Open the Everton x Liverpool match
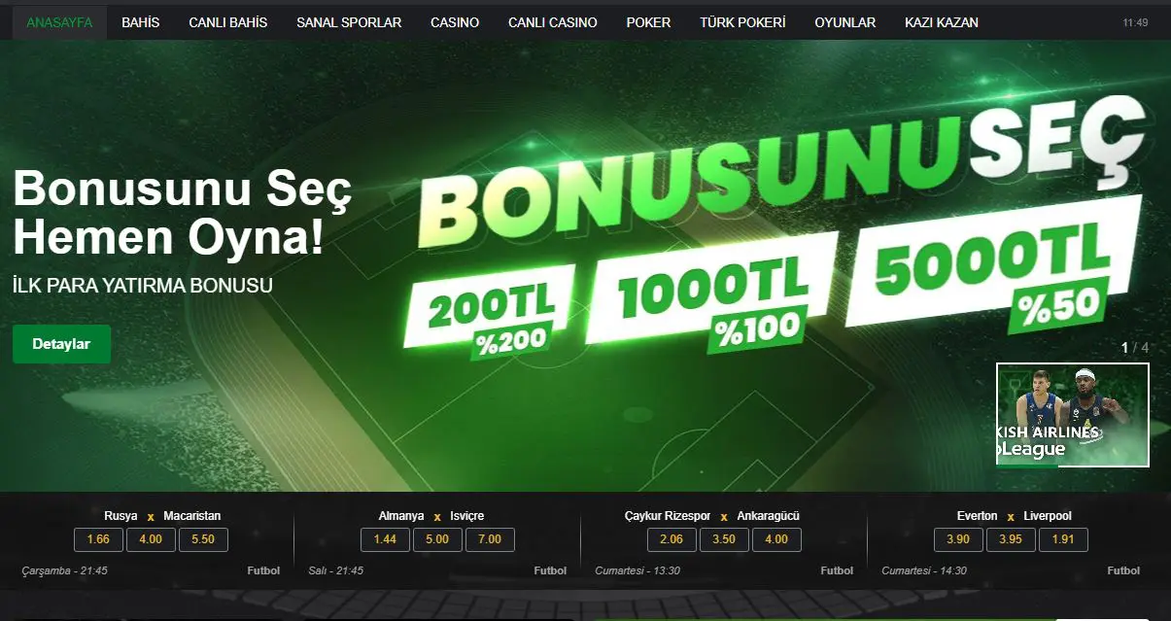The height and width of the screenshot is (621, 1171). tap(1011, 516)
